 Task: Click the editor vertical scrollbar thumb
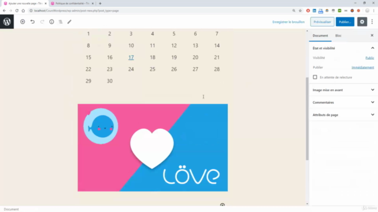307,119
